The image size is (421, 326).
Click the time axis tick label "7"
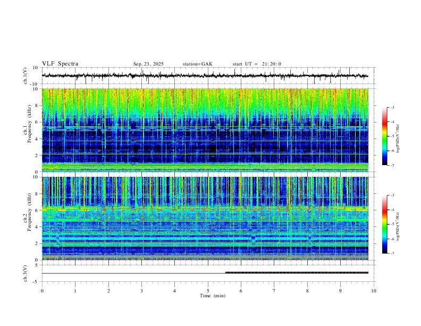pyautogui.click(x=274, y=291)
